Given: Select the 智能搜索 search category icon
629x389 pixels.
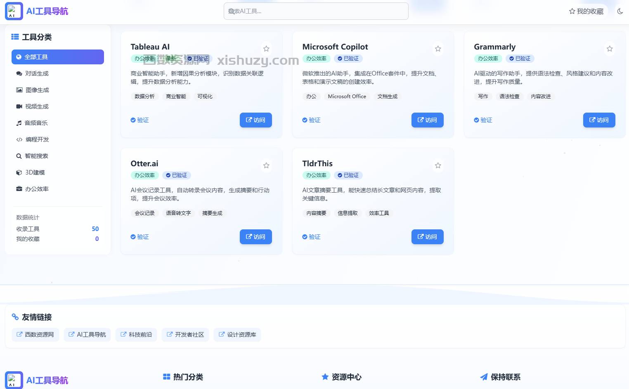Looking at the screenshot, I should coord(19,156).
